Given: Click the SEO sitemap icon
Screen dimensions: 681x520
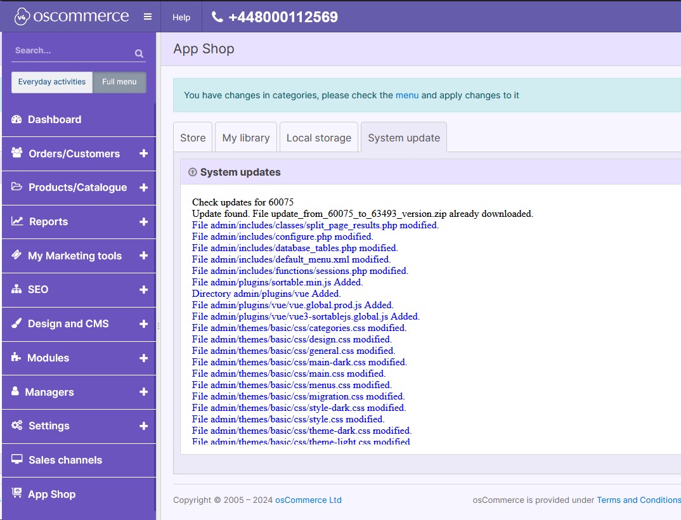Looking at the screenshot, I should (x=16, y=289).
